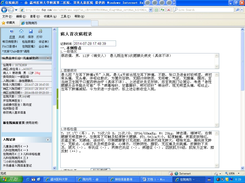Open the 编辑(E) menu
The image size is (245, 183).
21,16
